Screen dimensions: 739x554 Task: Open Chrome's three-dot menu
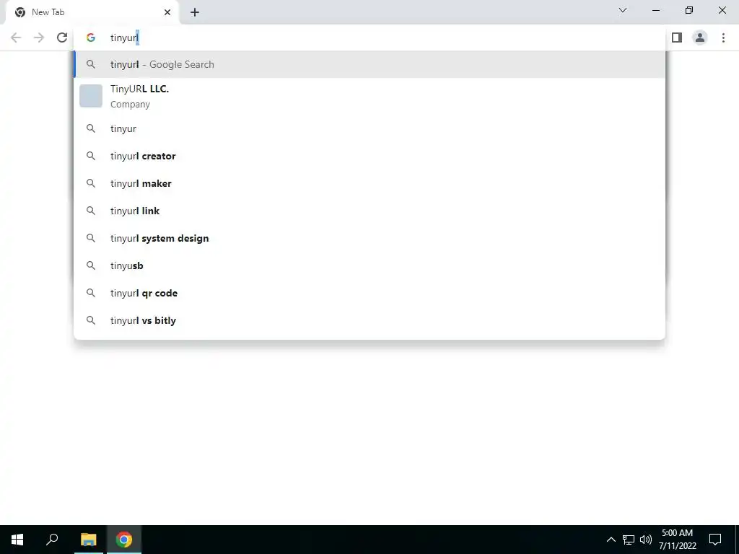[723, 38]
